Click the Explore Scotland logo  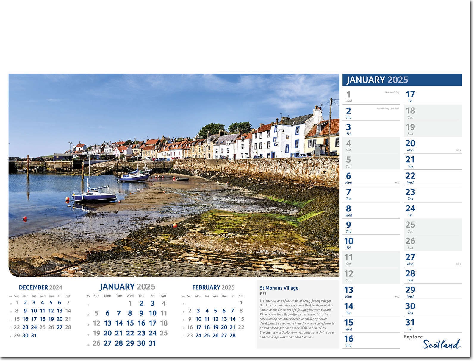pos(433,342)
